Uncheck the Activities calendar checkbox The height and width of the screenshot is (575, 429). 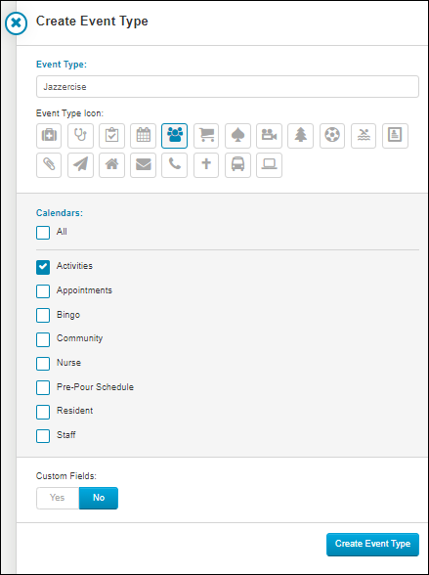43,267
